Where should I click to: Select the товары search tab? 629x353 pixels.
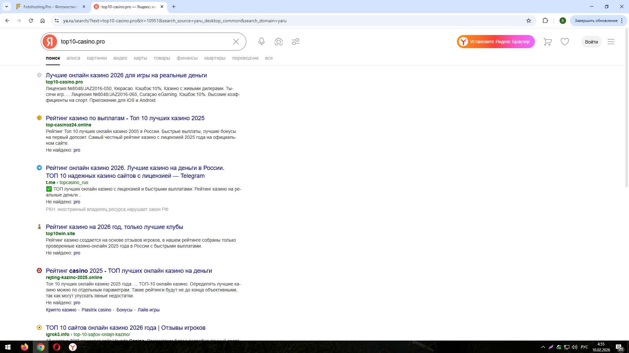pos(162,58)
